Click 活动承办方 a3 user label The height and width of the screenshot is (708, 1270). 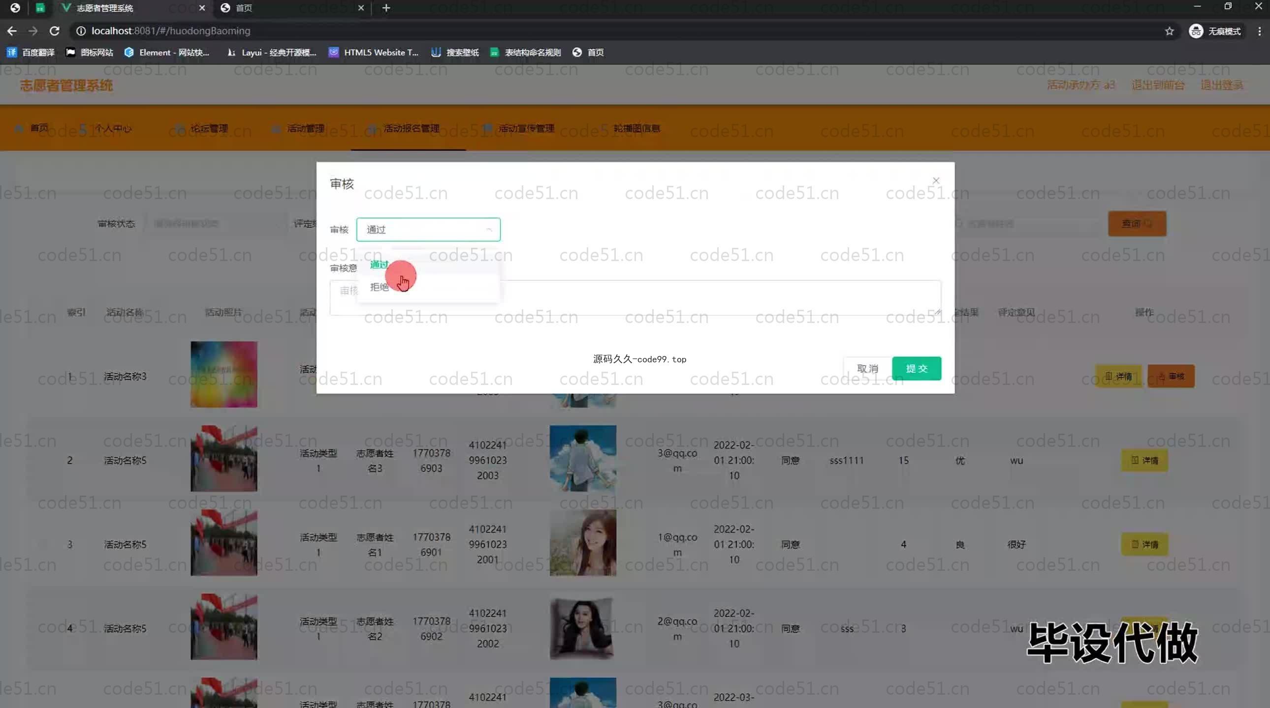coord(1080,85)
